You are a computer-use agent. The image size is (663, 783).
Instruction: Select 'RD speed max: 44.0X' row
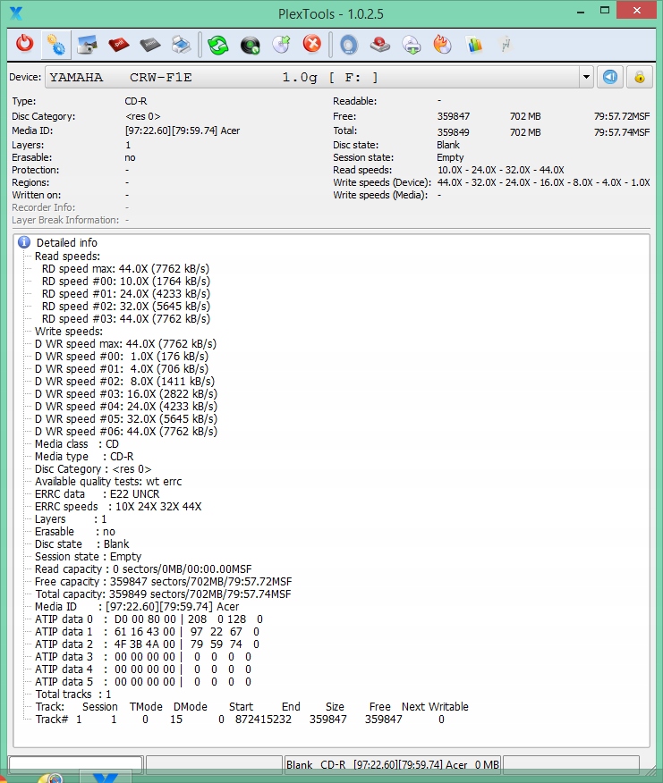click(125, 269)
